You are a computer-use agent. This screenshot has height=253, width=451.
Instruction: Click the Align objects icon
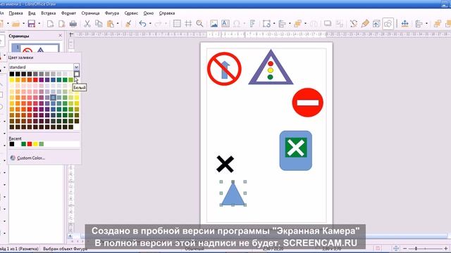pyautogui.click(x=282, y=23)
